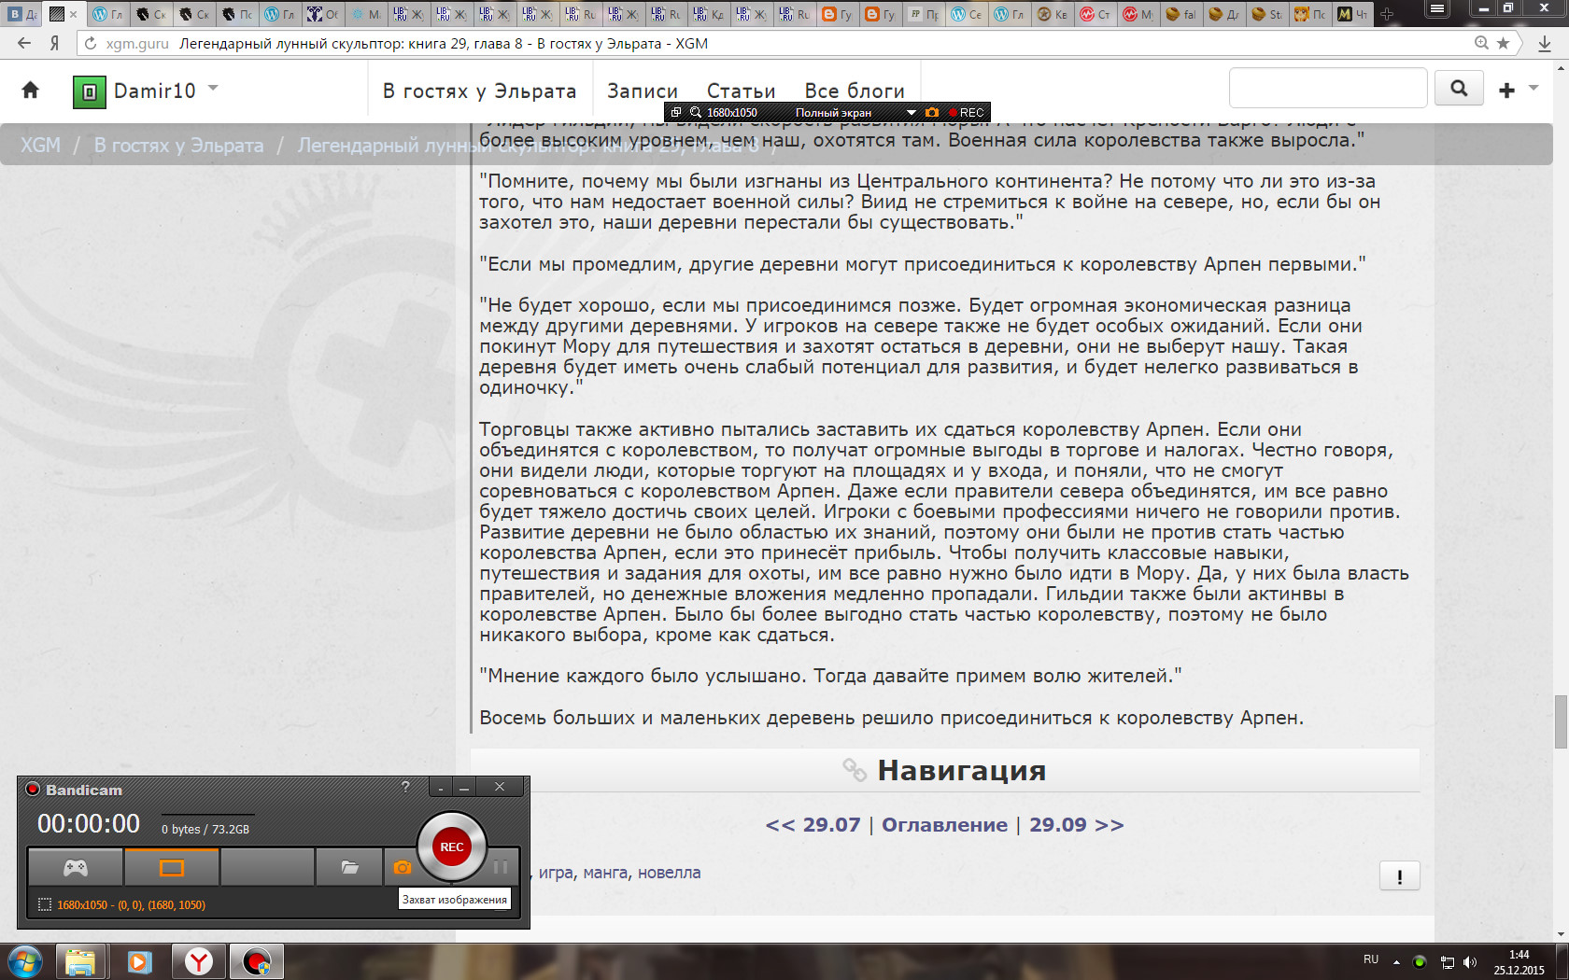1569x980 pixels.
Task: Click the Damir10 green avatar icon
Action: coord(90,91)
